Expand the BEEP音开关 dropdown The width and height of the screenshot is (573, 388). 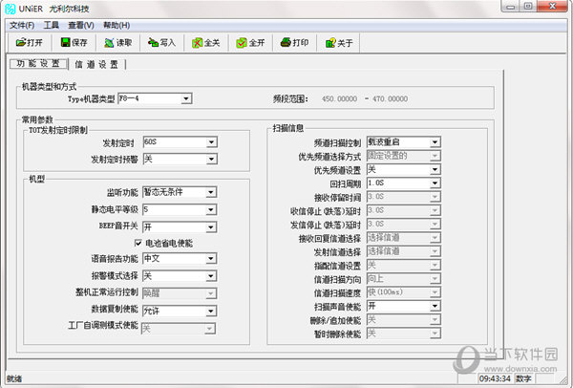pos(211,227)
